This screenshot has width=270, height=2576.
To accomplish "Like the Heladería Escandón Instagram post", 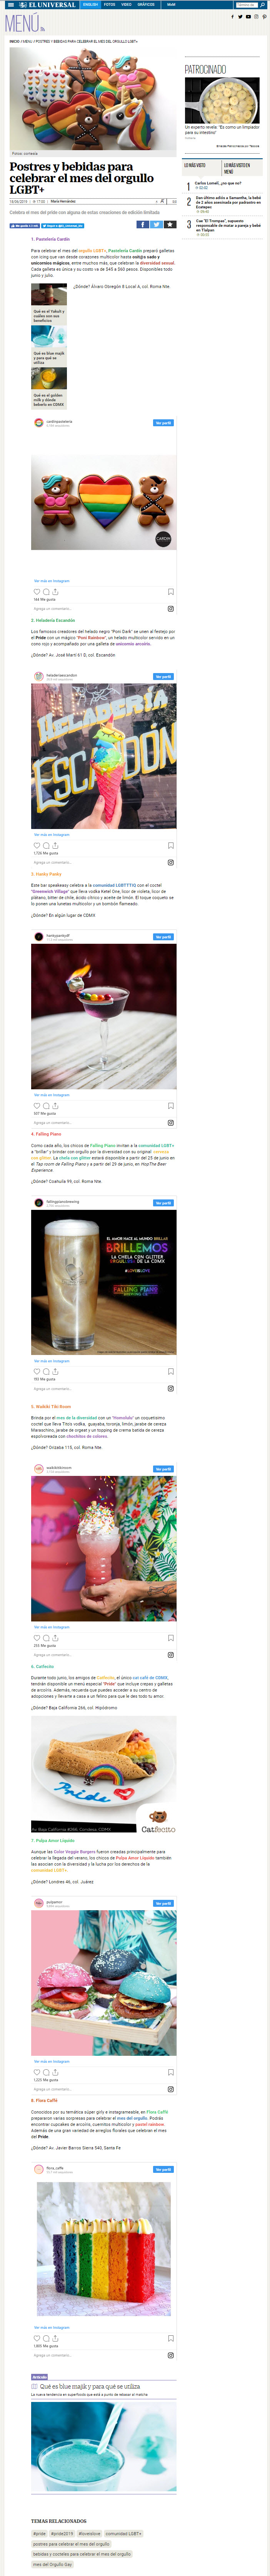I will point(37,845).
